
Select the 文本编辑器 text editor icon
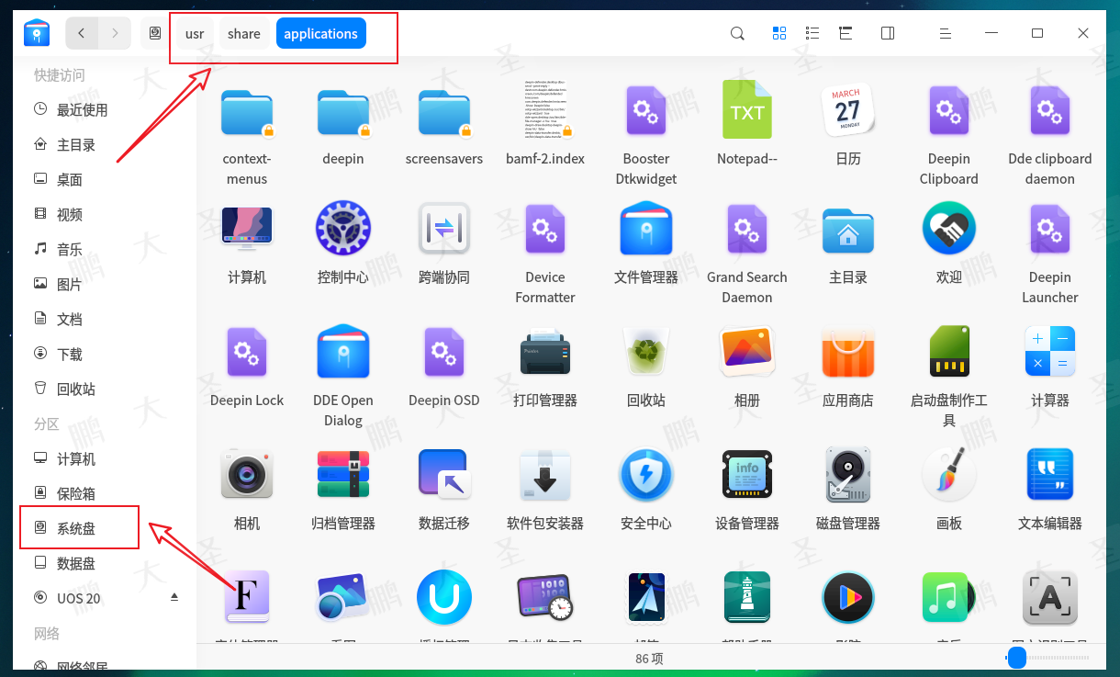click(1050, 475)
